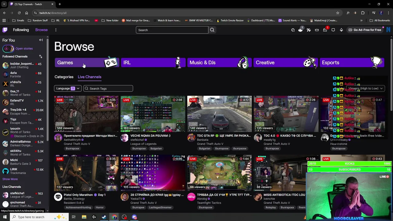The height and width of the screenshot is (221, 393).
Task: Open the Language filter dropdown
Action: coord(68,88)
